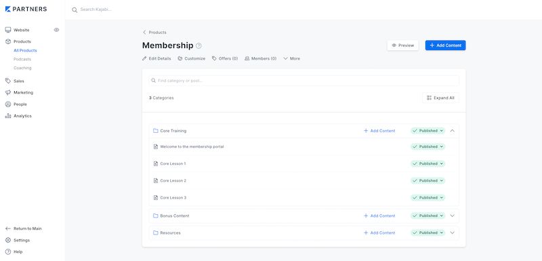Click the Edit Details link text
The image size is (542, 261).
coord(160,58)
